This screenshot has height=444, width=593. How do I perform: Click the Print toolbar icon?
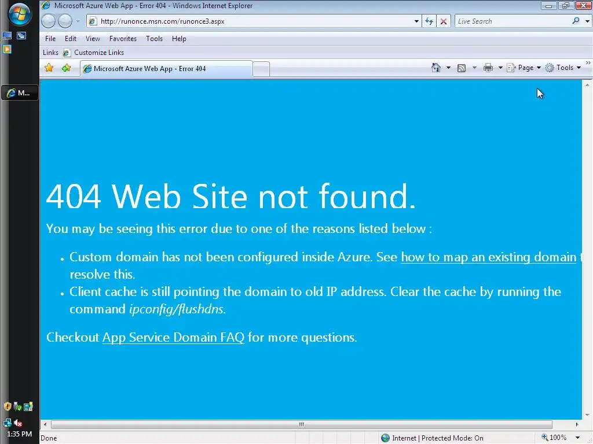coord(488,68)
